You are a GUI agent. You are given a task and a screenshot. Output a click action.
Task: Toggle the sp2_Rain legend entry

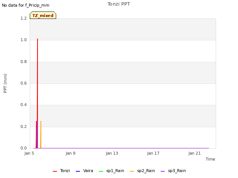[142, 171]
